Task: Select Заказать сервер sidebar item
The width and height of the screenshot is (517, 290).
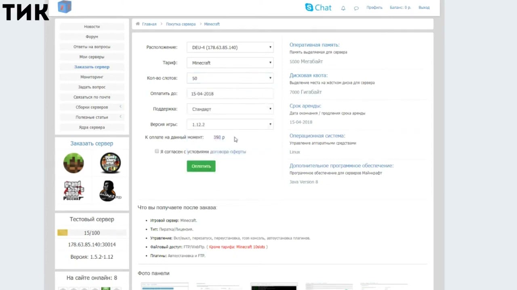Action: [x=92, y=67]
